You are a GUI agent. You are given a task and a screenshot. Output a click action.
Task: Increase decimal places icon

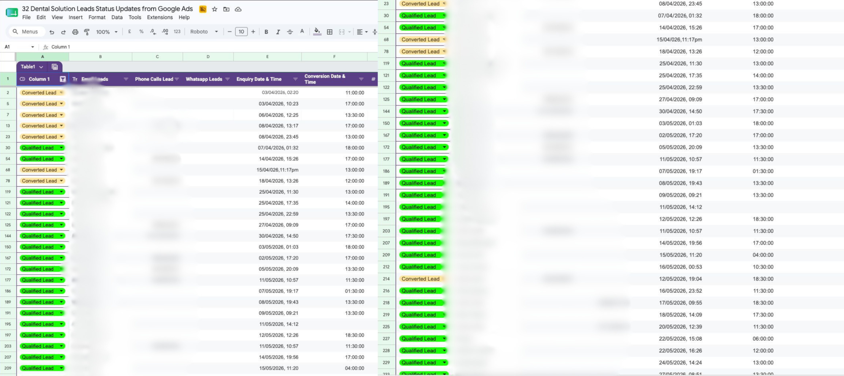(165, 32)
